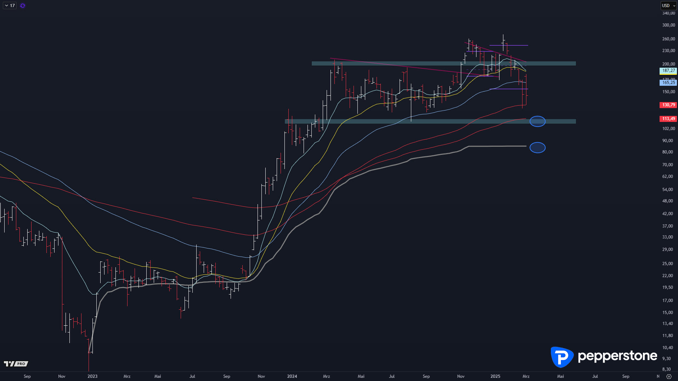Image resolution: width=678 pixels, height=381 pixels.
Task: Open the USD currency dropdown
Action: [669, 6]
